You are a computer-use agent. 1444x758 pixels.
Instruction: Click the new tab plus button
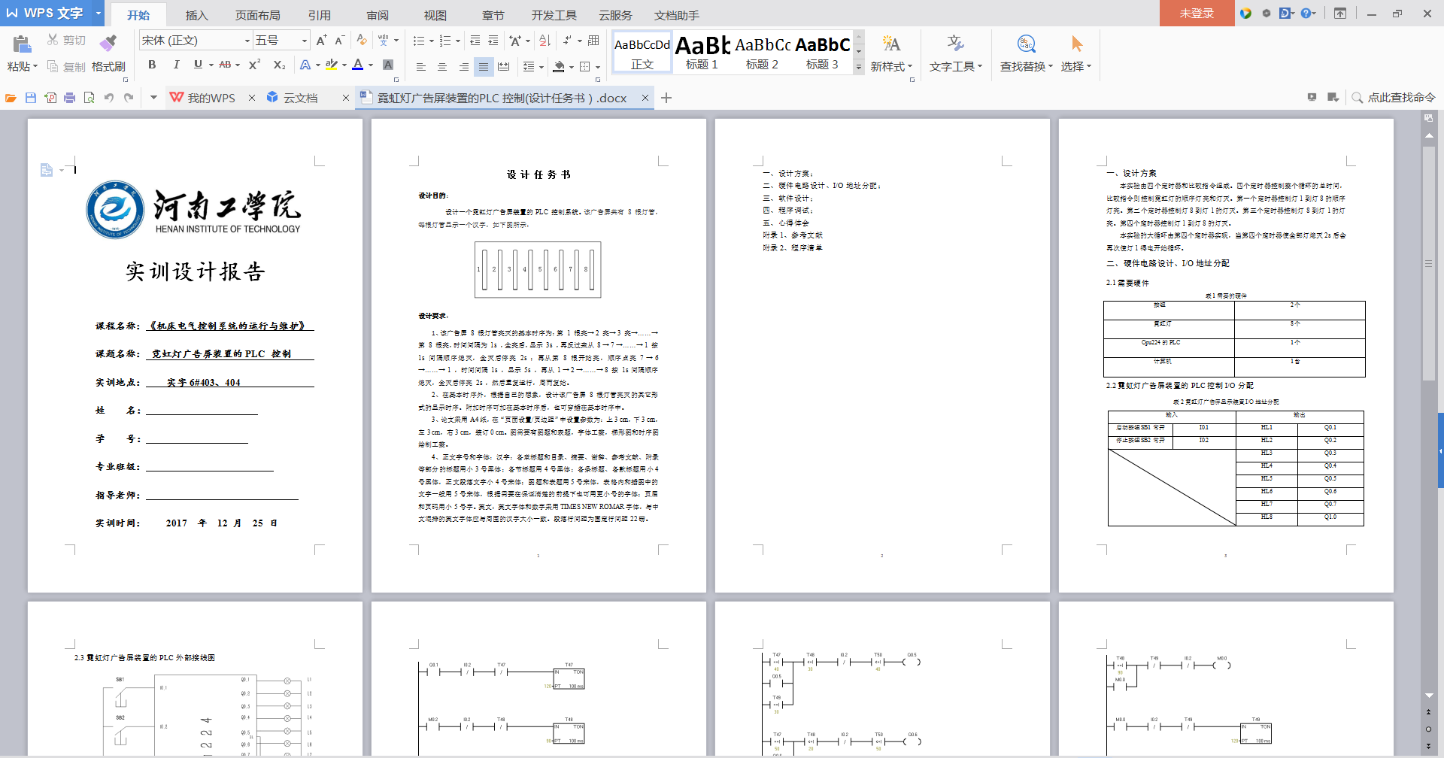666,98
